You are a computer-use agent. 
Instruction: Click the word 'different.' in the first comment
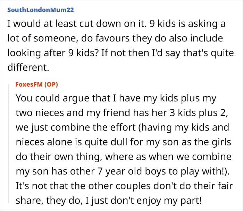(28, 67)
